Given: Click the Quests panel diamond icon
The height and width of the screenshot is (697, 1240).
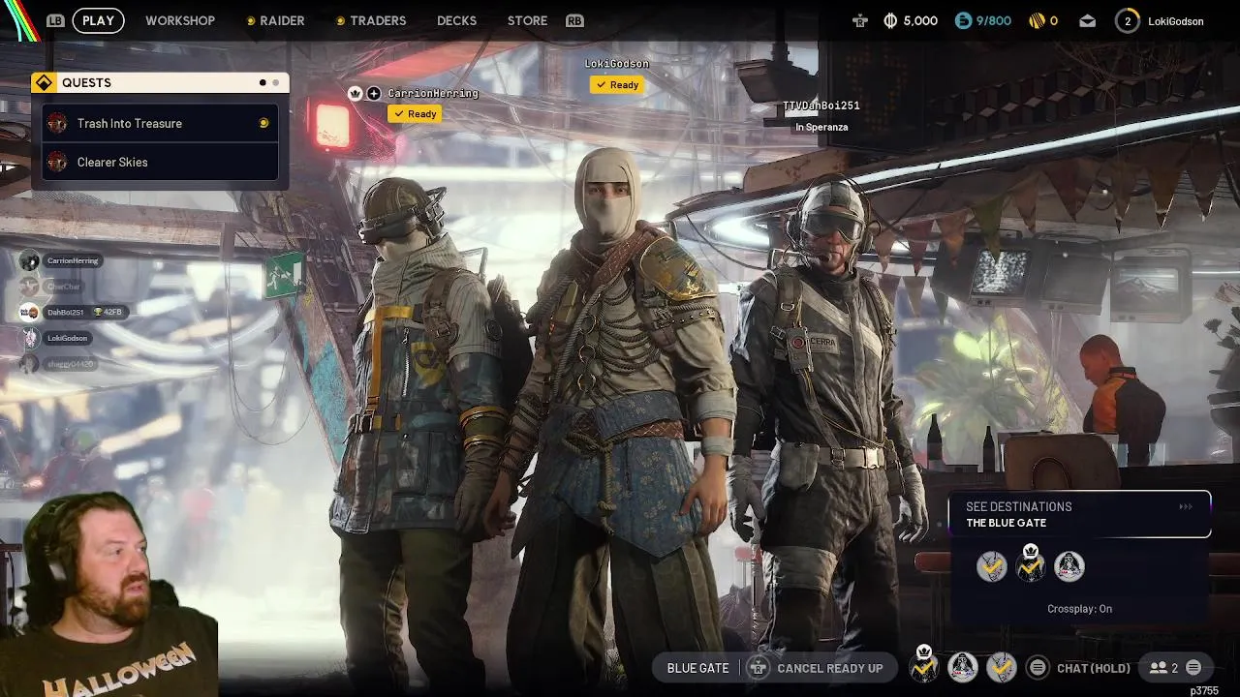Looking at the screenshot, I should click(x=44, y=82).
